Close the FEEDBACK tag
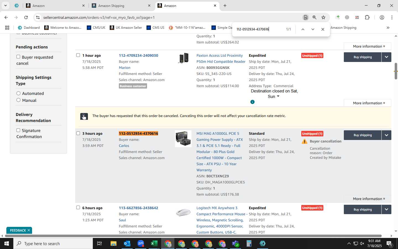The image size is (398, 249). click(x=28, y=230)
